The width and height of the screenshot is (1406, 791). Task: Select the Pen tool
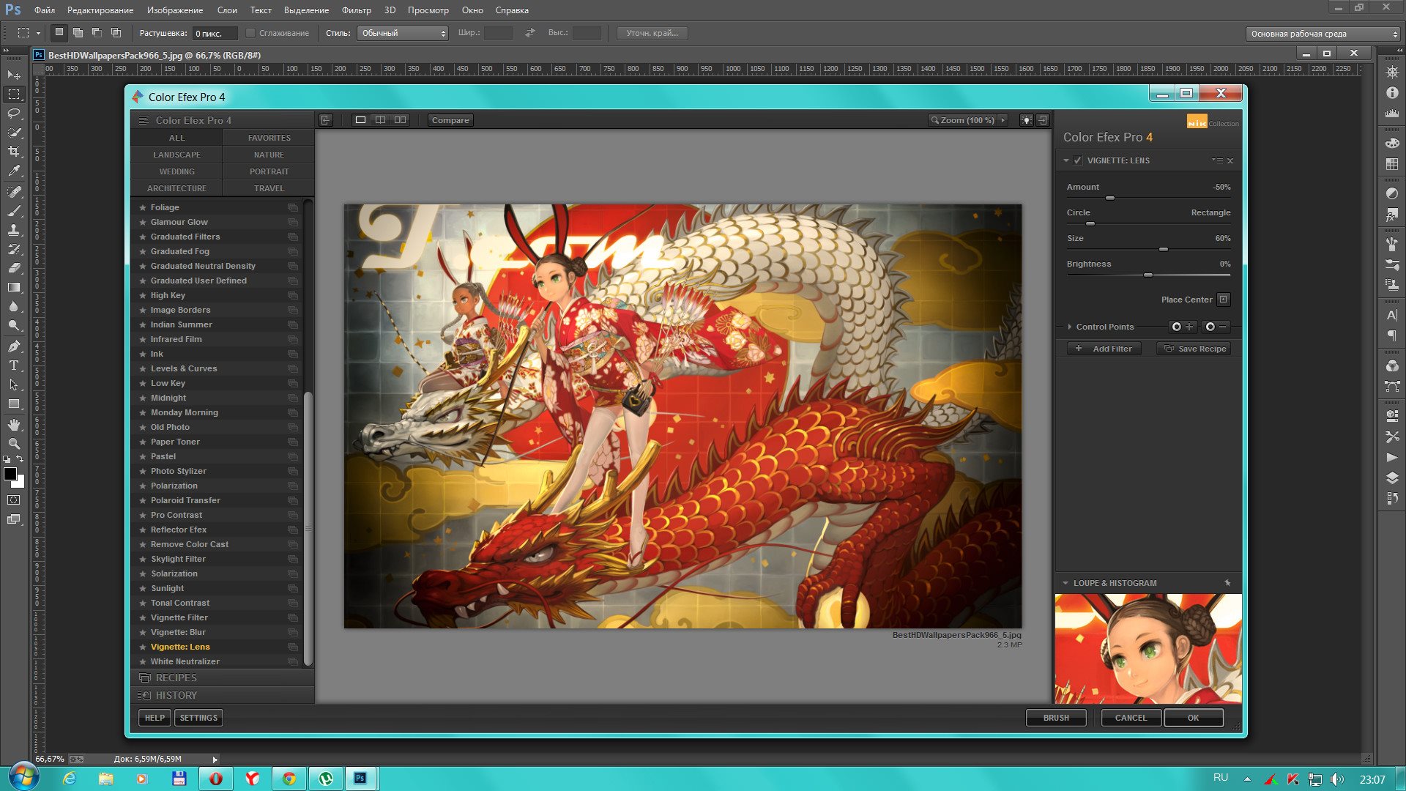pyautogui.click(x=14, y=346)
